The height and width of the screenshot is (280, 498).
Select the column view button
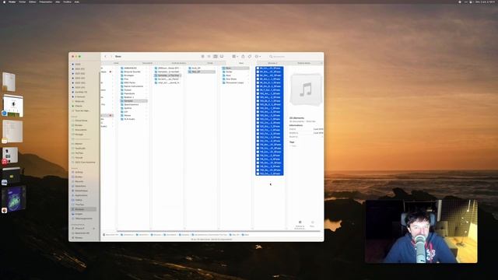(216, 57)
